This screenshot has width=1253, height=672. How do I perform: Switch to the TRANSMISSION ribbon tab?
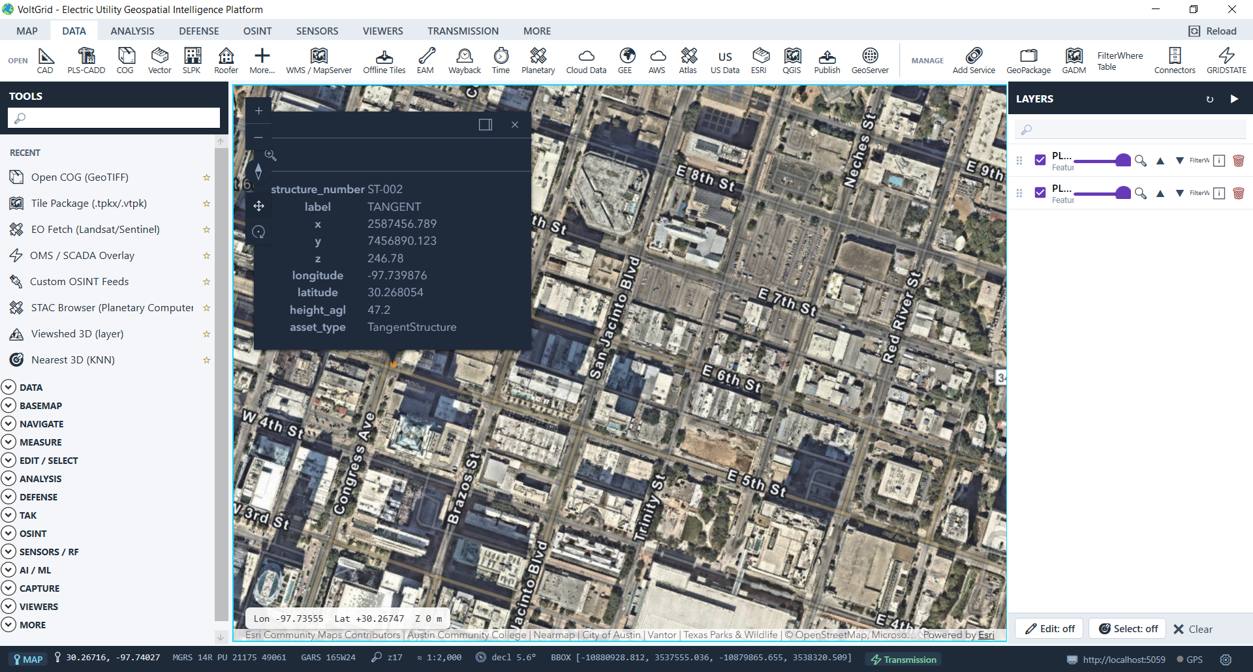click(463, 31)
